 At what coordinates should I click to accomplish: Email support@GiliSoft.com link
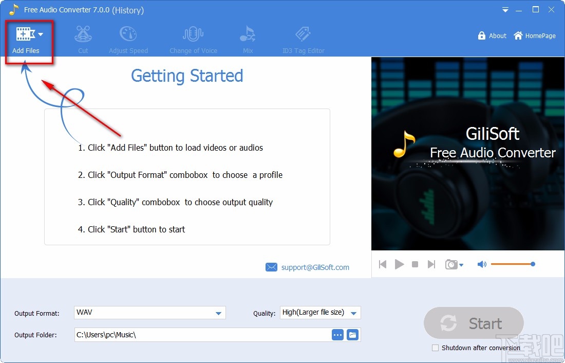coord(315,267)
